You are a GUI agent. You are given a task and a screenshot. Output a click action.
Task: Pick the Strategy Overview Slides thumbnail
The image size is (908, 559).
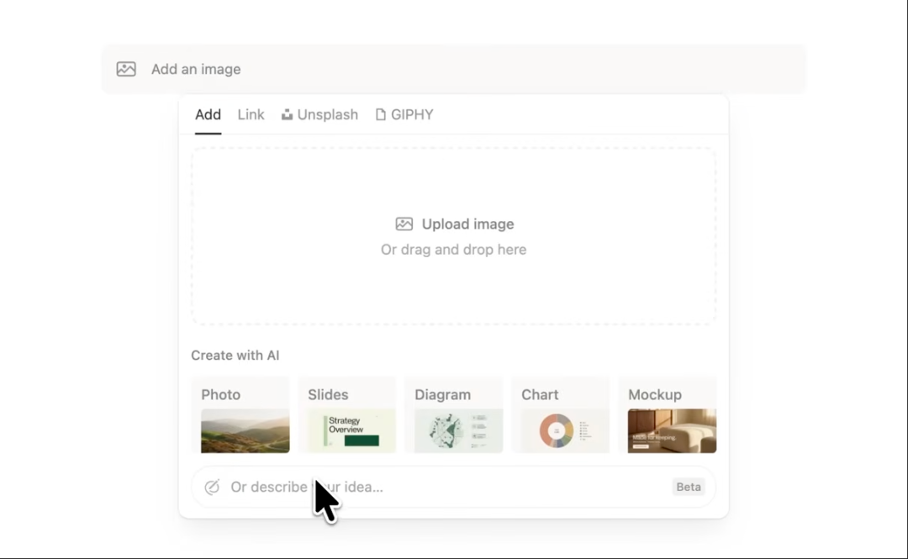click(x=351, y=431)
